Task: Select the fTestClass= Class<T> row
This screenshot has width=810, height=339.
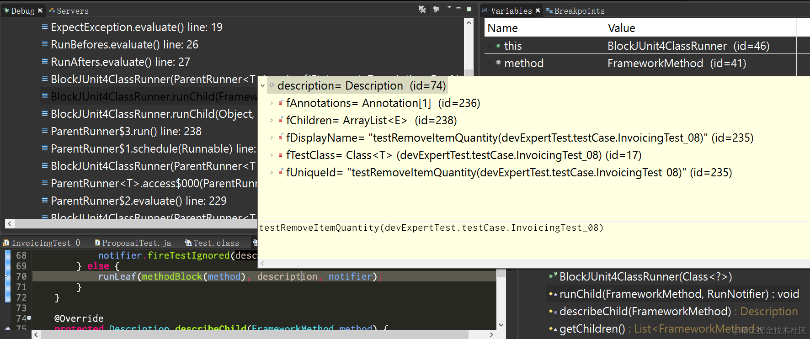Action: (x=464, y=155)
